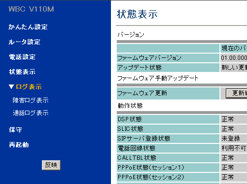Click the DSP状態 row label
The width and height of the screenshot is (247, 184).
pos(130,119)
